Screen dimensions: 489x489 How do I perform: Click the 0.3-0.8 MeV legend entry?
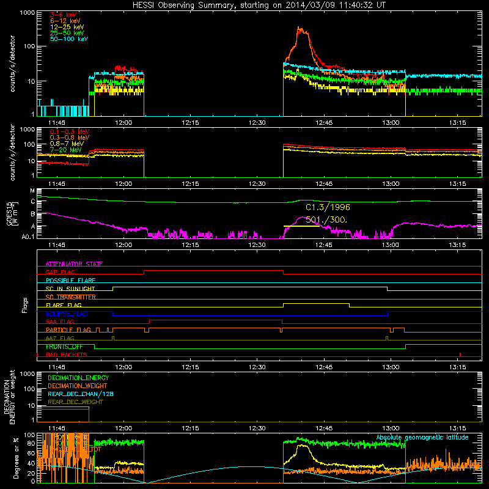tap(70, 138)
